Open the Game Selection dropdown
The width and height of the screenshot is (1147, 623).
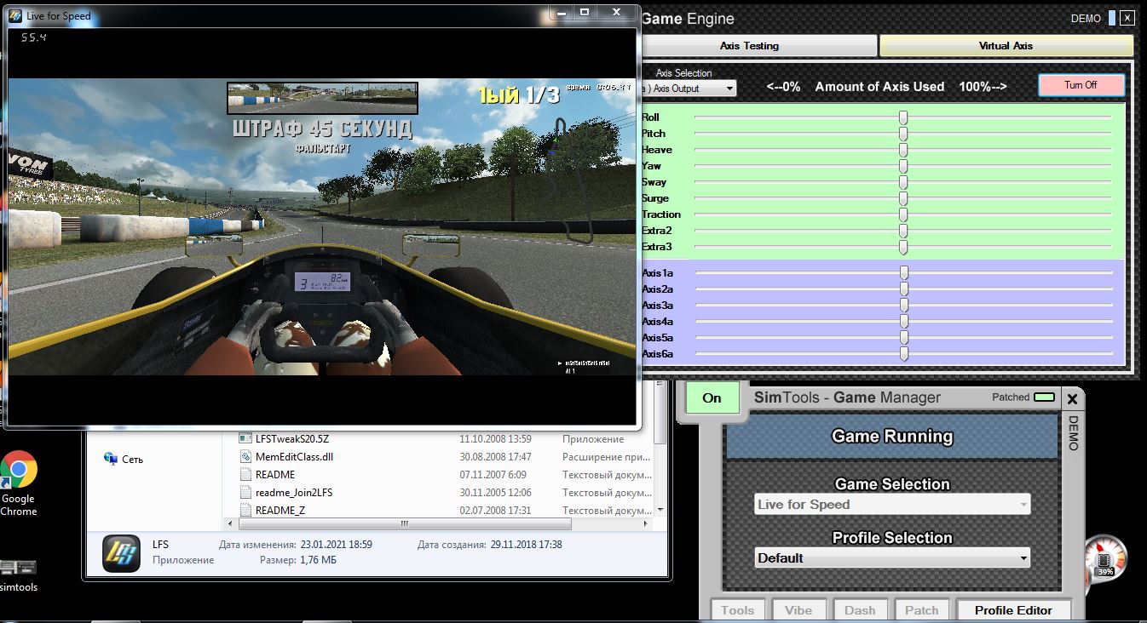pyautogui.click(x=892, y=504)
